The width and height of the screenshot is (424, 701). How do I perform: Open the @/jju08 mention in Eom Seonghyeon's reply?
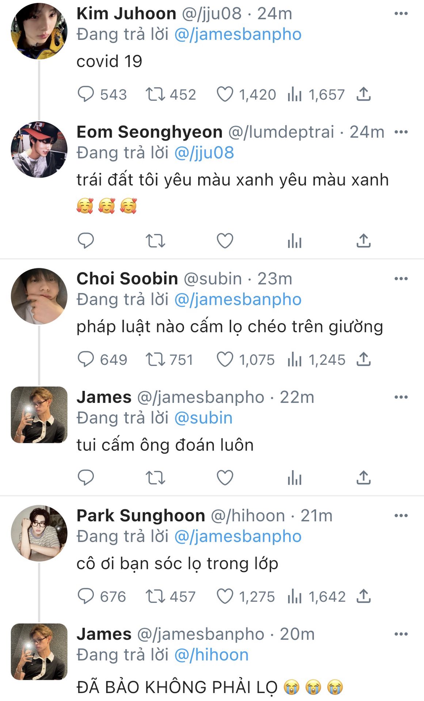tap(204, 153)
